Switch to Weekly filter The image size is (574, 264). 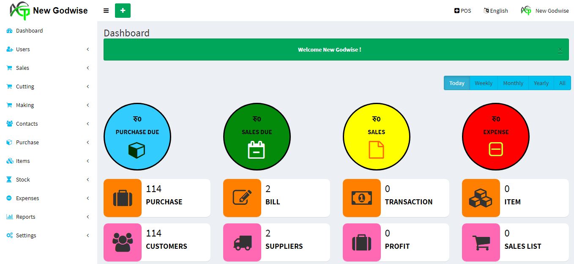coord(483,83)
